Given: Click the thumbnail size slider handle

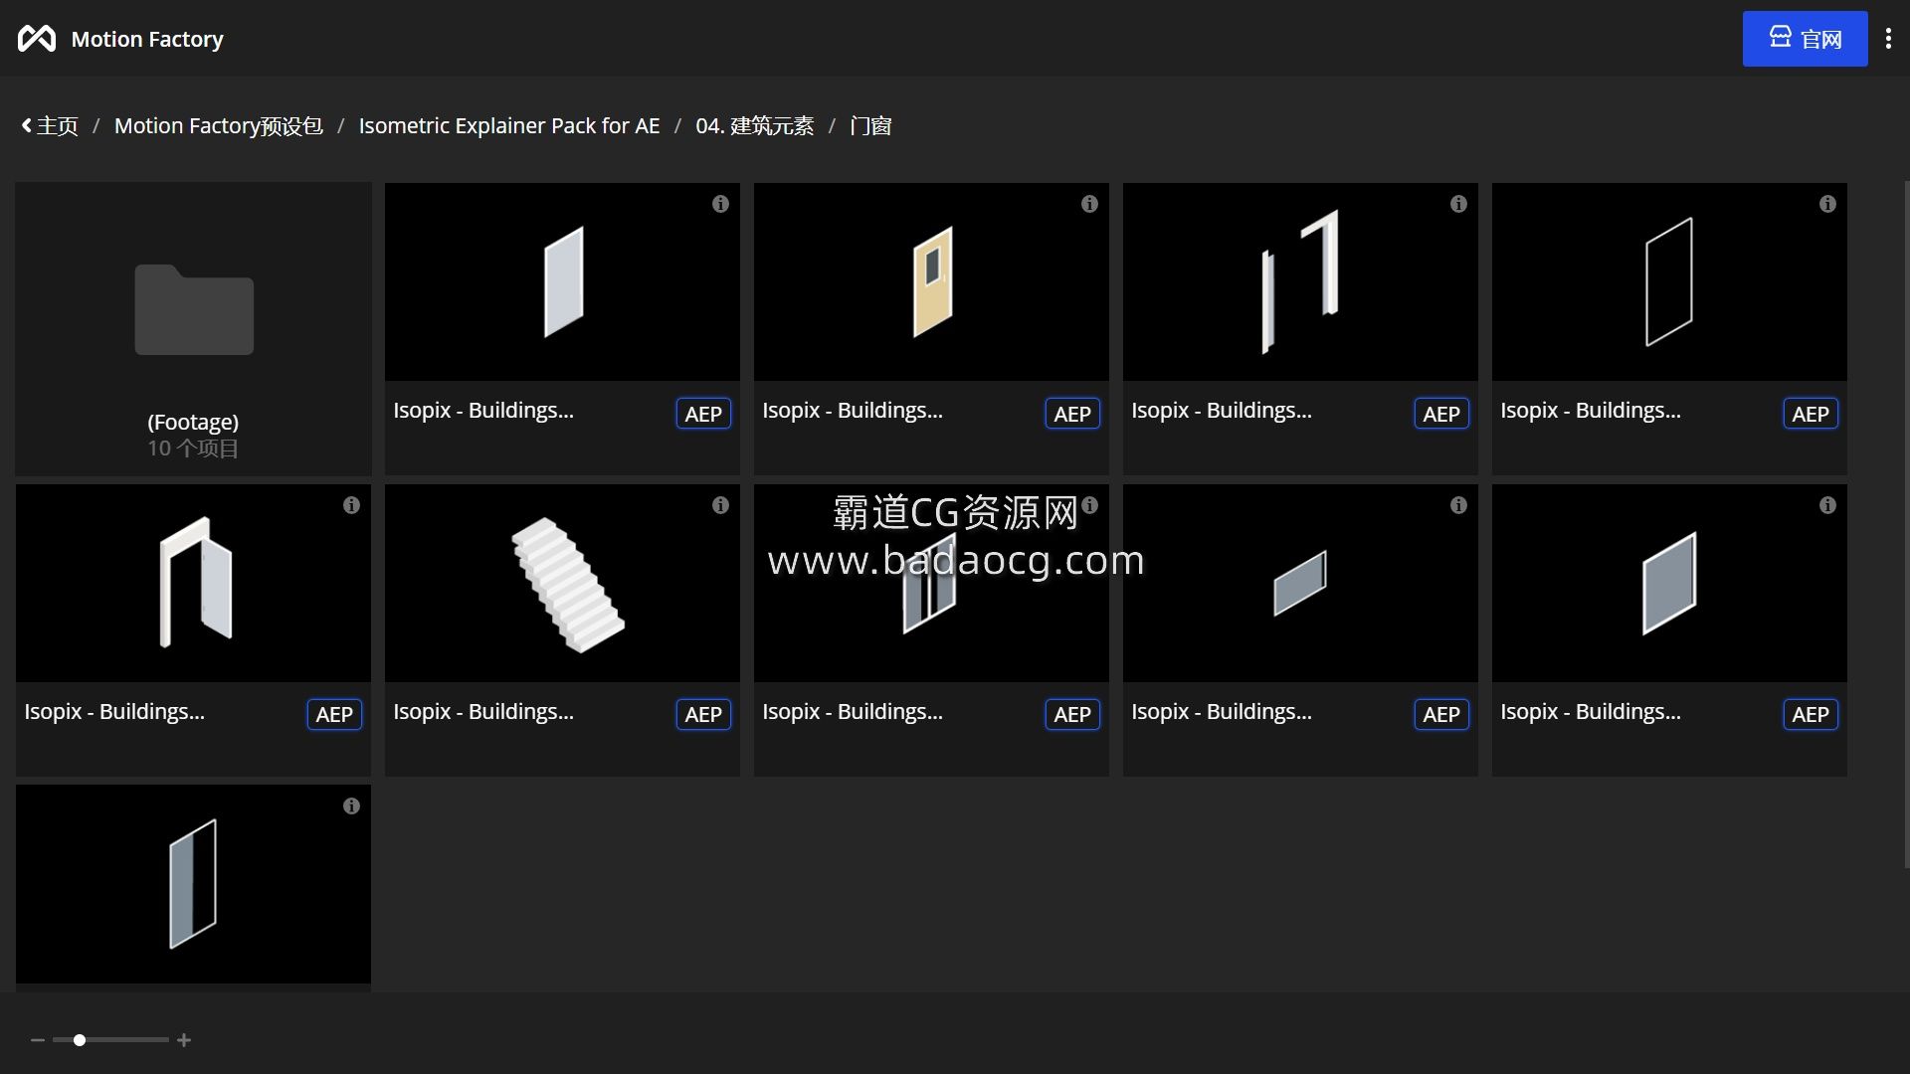Looking at the screenshot, I should click(x=80, y=1040).
